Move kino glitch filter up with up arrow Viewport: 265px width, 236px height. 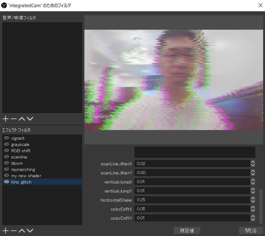22,230
